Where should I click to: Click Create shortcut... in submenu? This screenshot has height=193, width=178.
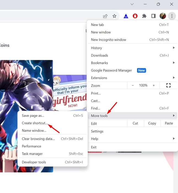(x=53, y=123)
